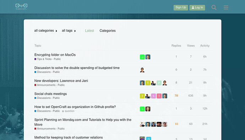245x140 pixels.
Task: Click the Log In button
Action: (x=197, y=7)
